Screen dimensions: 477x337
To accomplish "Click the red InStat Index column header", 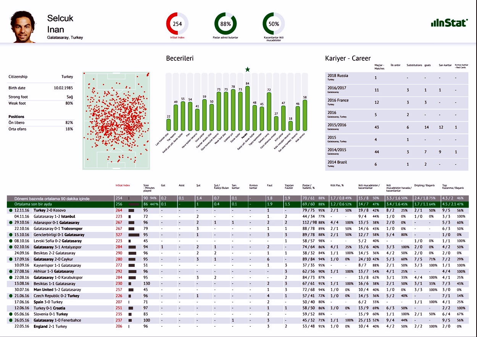I will [123, 185].
